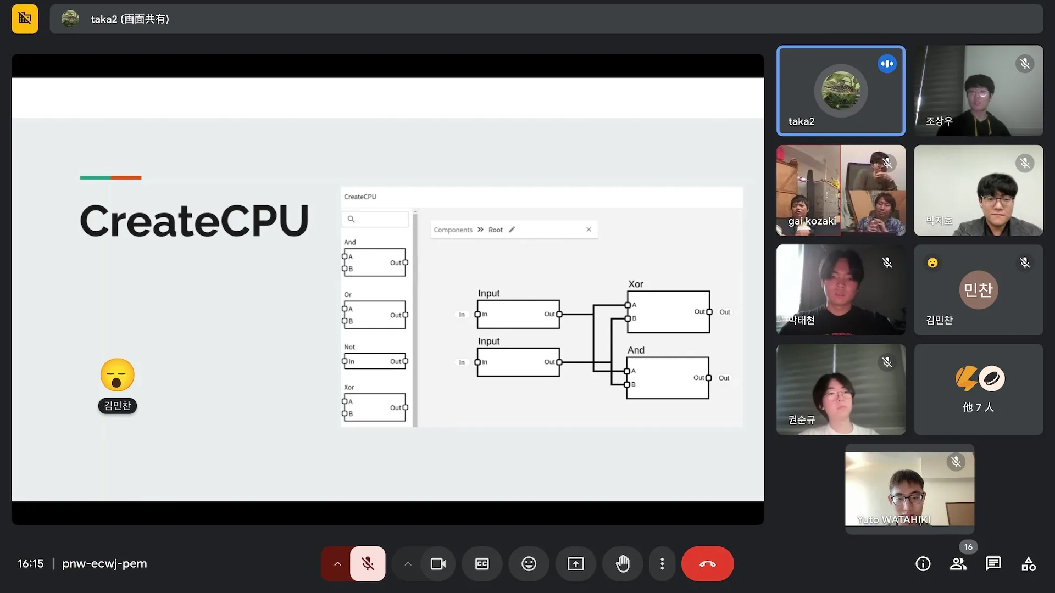Open audio options chevron beside the mic
Screen dimensions: 1055x593
point(337,563)
